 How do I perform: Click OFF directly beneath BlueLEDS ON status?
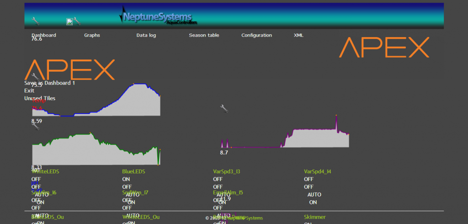127,187
